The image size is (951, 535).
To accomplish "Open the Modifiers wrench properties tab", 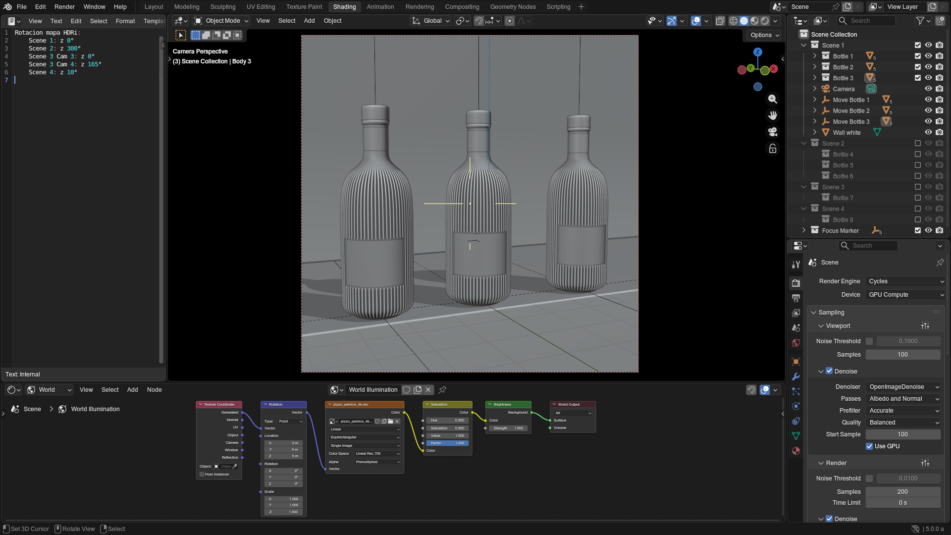I will pyautogui.click(x=796, y=376).
